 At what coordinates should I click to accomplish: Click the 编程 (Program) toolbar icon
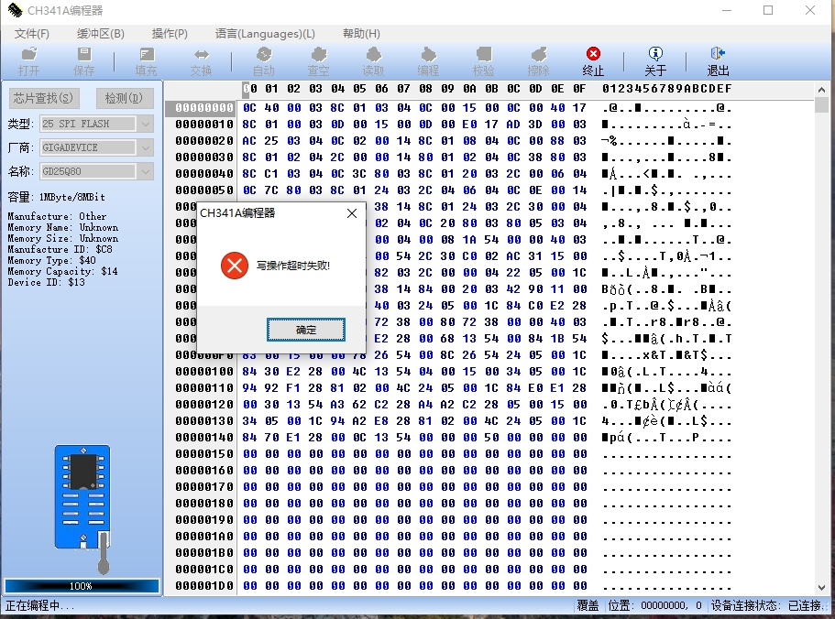(428, 61)
